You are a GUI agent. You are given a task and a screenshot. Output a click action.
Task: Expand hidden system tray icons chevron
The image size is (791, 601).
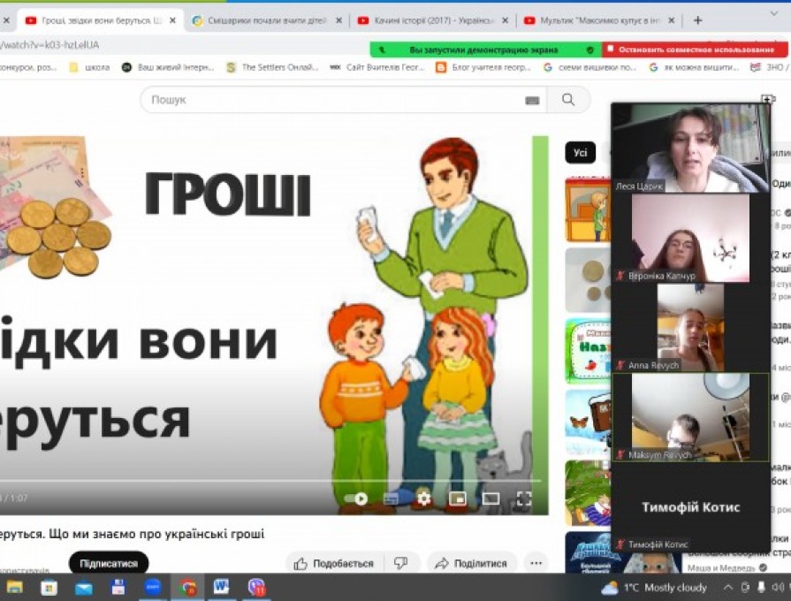point(728,588)
